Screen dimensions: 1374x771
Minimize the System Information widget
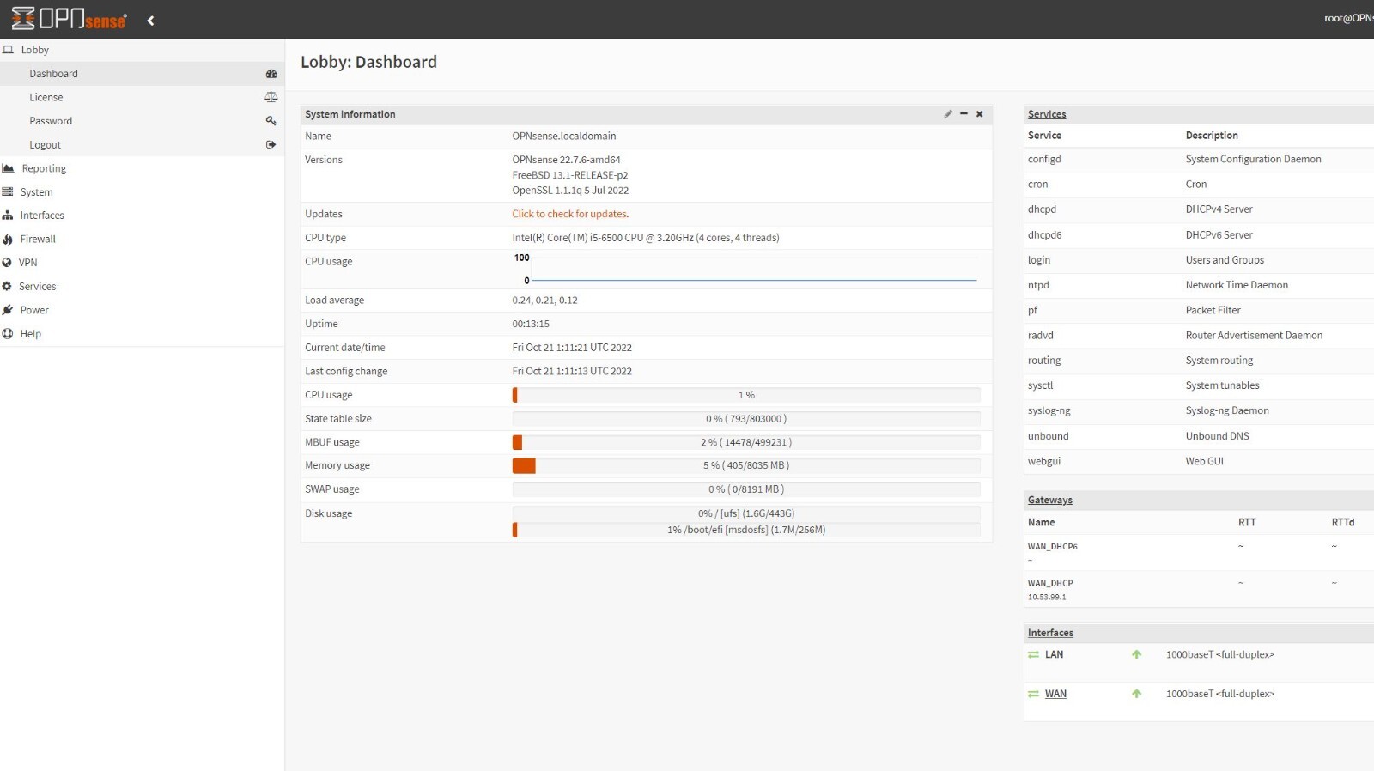pos(964,114)
